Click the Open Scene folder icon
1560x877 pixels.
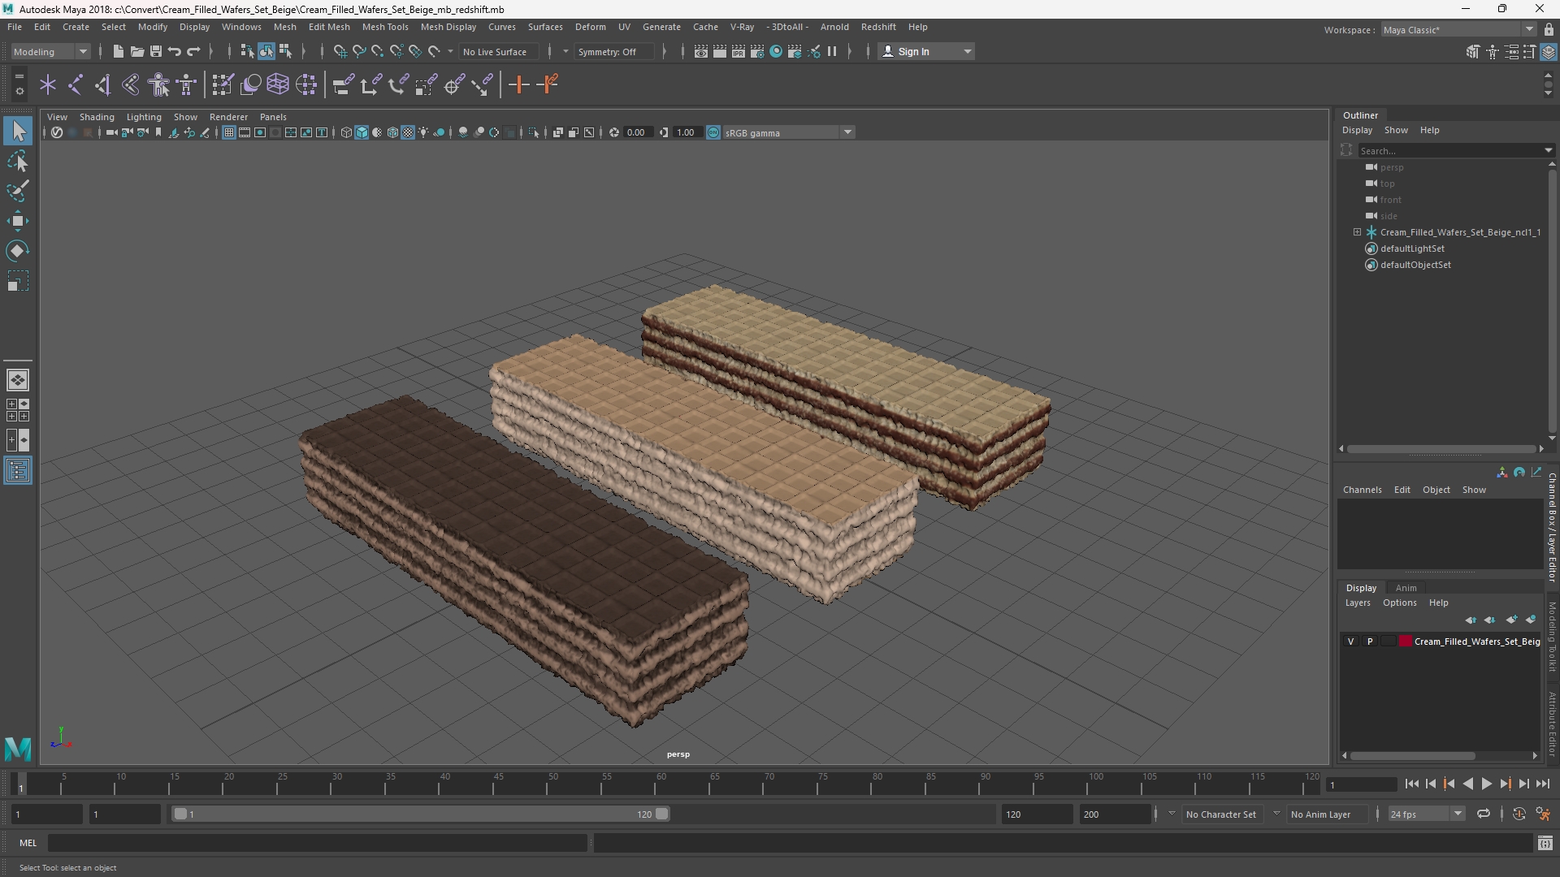click(136, 52)
